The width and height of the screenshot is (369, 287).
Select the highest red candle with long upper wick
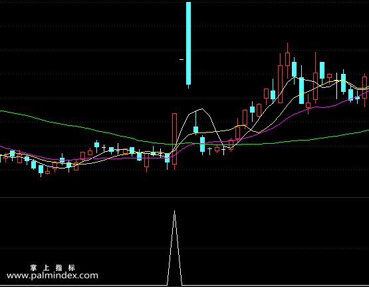pyautogui.click(x=287, y=60)
